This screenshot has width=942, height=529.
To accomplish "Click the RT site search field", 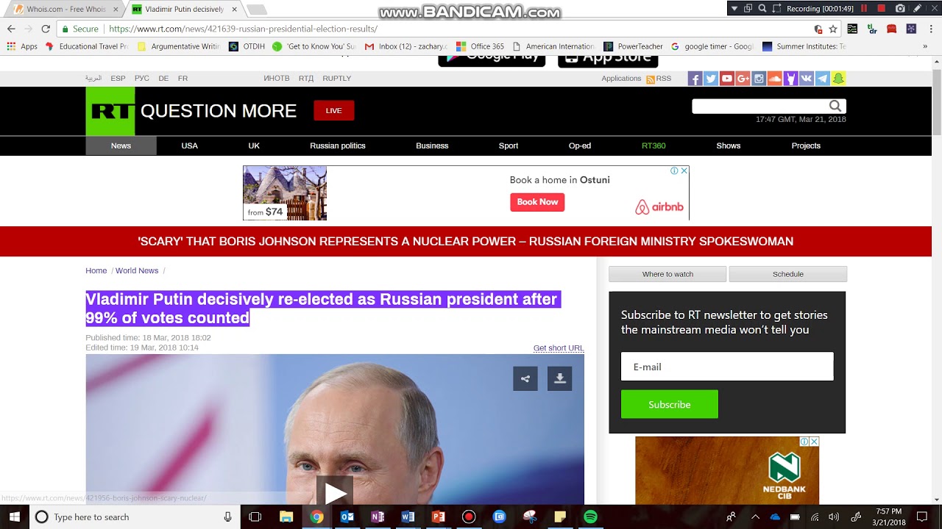I will 760,106.
